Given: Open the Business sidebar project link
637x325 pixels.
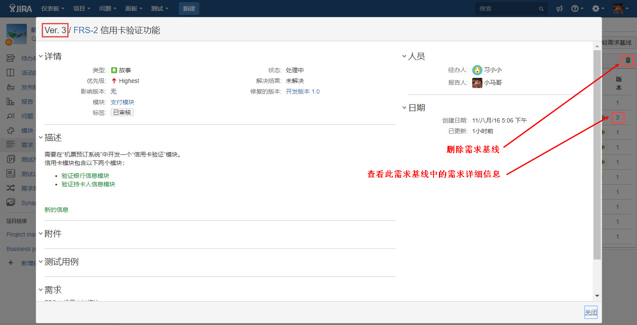Looking at the screenshot, I should pyautogui.click(x=21, y=249).
